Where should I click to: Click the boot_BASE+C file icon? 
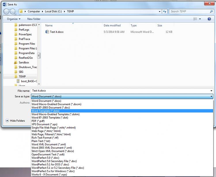(18, 81)
